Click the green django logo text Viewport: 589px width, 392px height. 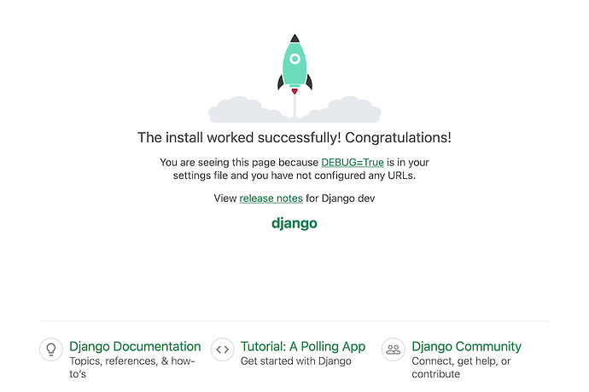pos(294,223)
